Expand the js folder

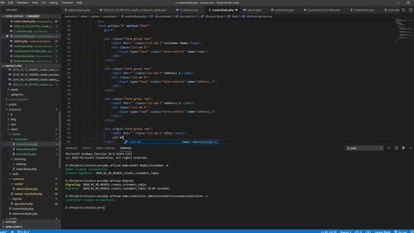pyautogui.click(x=12, y=115)
